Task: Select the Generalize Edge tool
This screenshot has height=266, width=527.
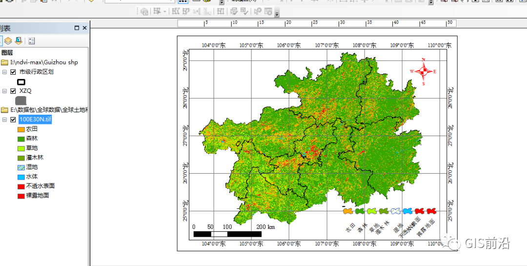Action: point(207,11)
